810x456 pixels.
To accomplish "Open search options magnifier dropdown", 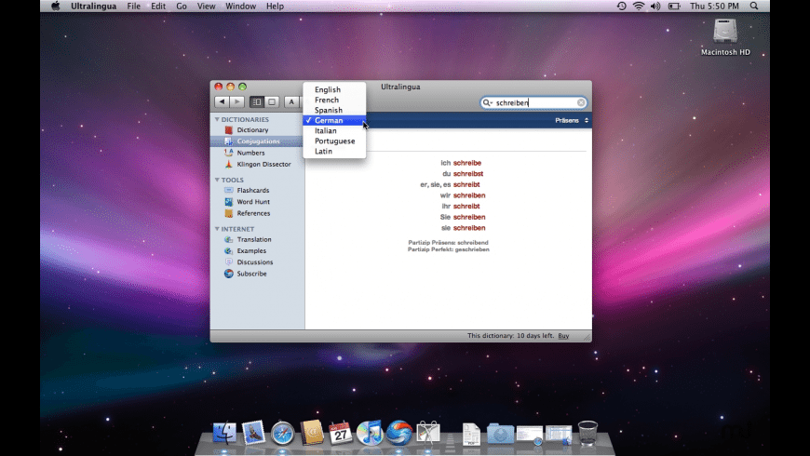I will (x=487, y=102).
